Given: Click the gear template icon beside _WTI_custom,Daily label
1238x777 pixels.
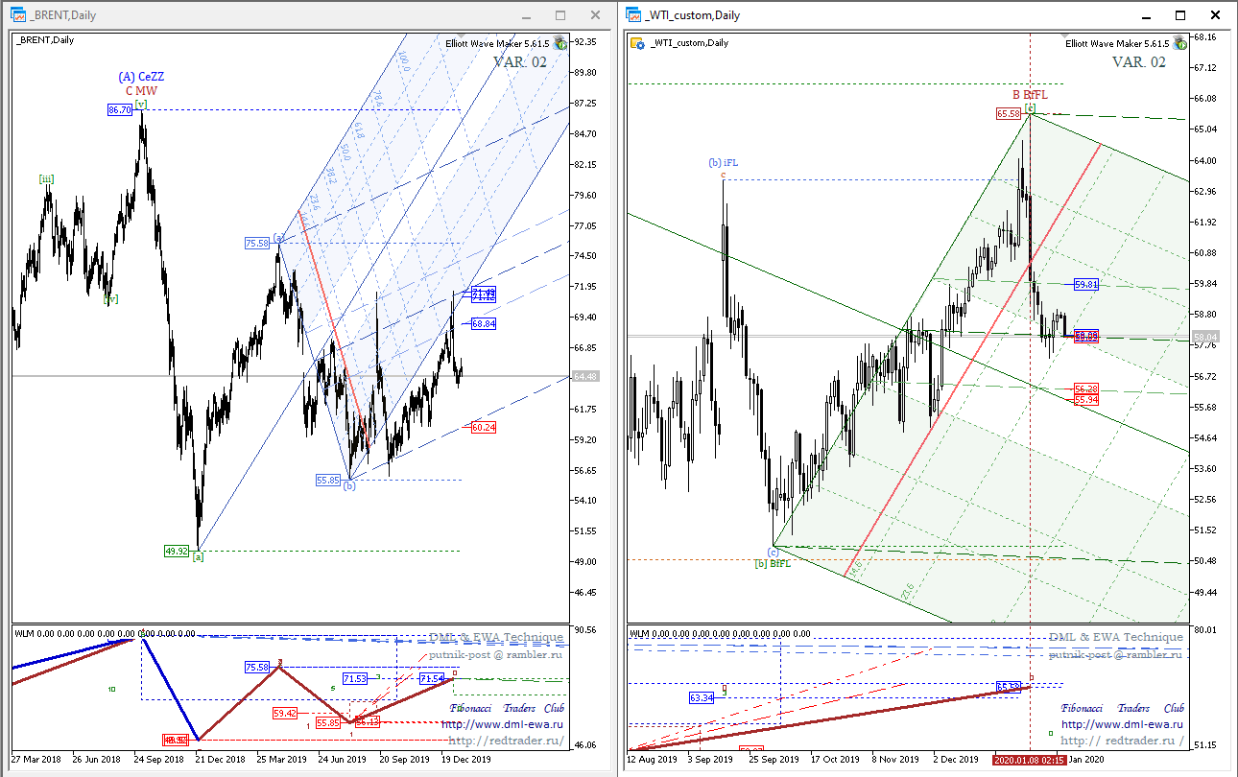Looking at the screenshot, I should tap(636, 42).
